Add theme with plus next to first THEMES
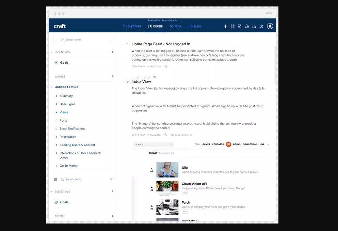 (x=113, y=76)
